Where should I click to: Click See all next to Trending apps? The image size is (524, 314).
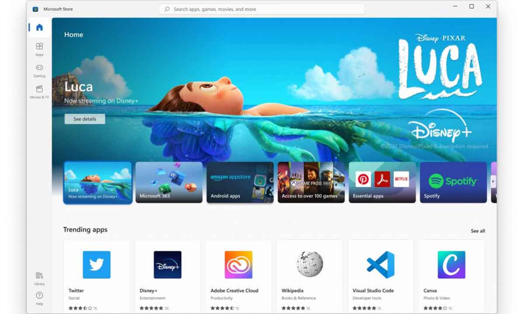click(477, 231)
